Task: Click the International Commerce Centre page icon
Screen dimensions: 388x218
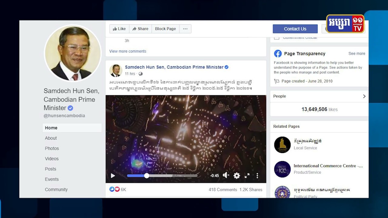Action: (282, 169)
